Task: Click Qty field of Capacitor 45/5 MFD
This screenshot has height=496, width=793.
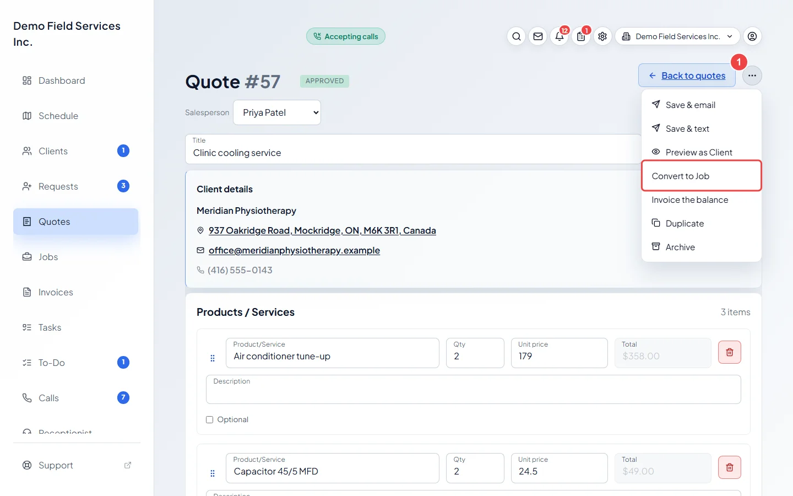Action: pos(475,468)
